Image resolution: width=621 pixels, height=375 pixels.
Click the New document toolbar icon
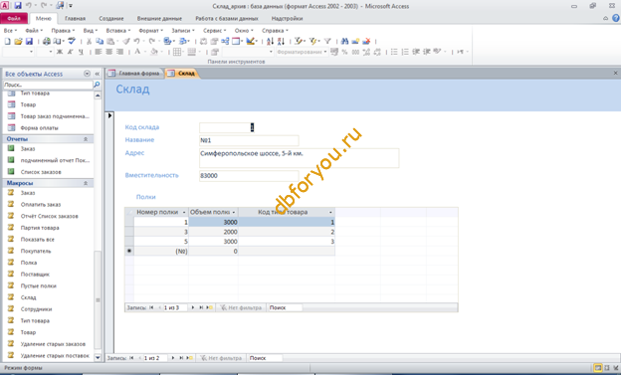click(7, 41)
